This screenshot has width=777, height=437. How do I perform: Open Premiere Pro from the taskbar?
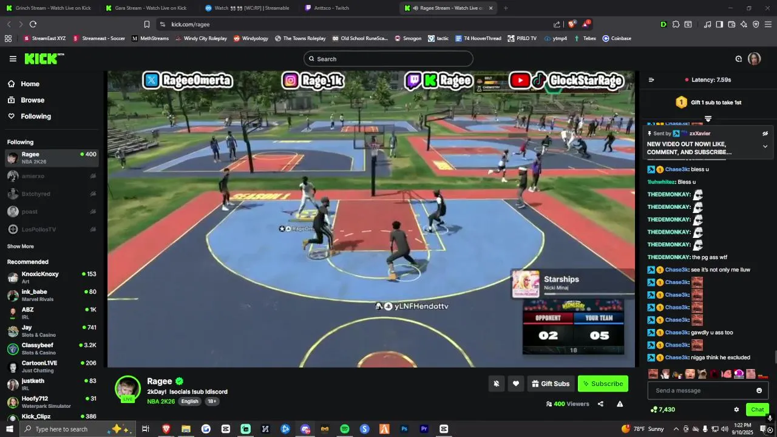tap(424, 429)
